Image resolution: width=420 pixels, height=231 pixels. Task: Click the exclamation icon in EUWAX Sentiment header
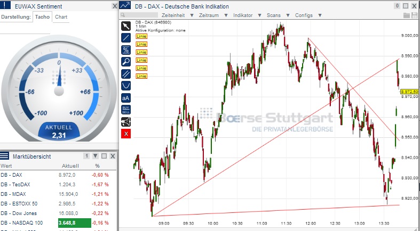point(5,5)
